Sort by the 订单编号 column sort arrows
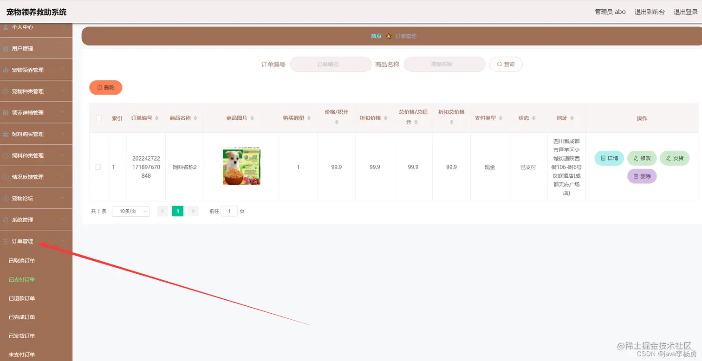This screenshot has width=702, height=361. pyautogui.click(x=157, y=118)
